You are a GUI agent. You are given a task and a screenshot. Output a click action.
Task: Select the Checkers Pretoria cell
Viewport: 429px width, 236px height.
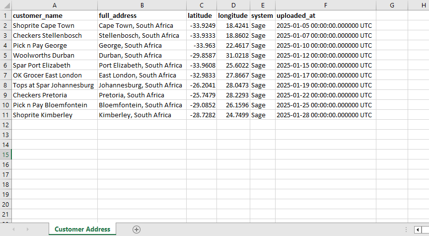click(x=55, y=95)
